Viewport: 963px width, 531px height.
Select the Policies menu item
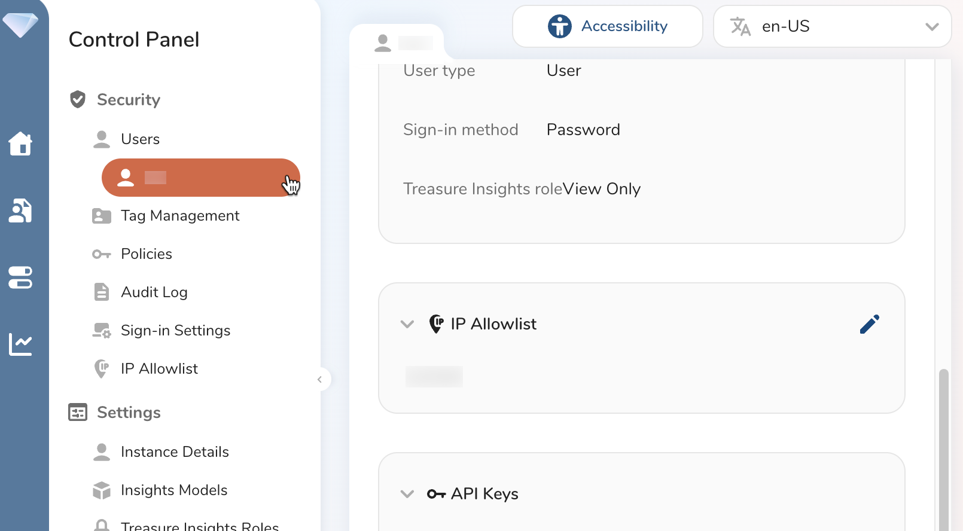pyautogui.click(x=147, y=254)
